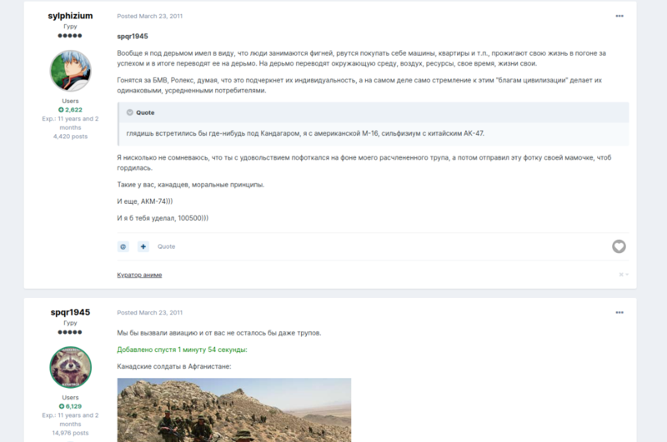The image size is (667, 442).
Task: Open the Куратор аниме signature link
Action: point(139,275)
